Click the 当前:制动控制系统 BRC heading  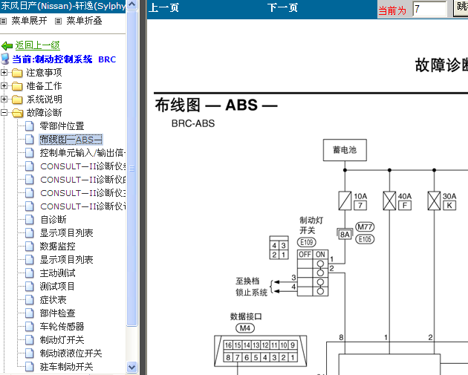pyautogui.click(x=64, y=59)
